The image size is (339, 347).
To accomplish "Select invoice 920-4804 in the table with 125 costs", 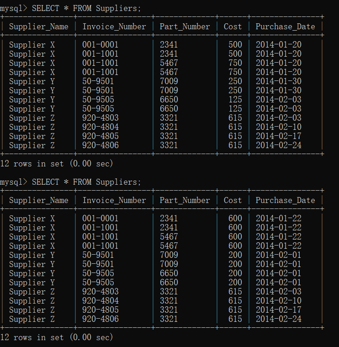I will [x=101, y=127].
